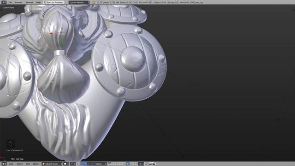
Task: Click the corner split widget at top right
Action: 293,9
